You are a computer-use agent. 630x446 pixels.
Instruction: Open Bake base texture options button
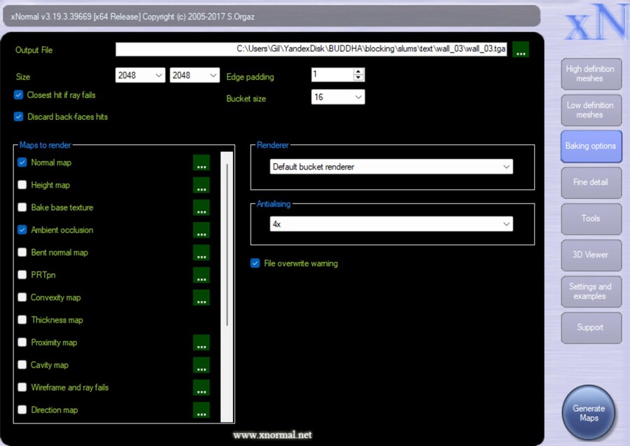(202, 208)
